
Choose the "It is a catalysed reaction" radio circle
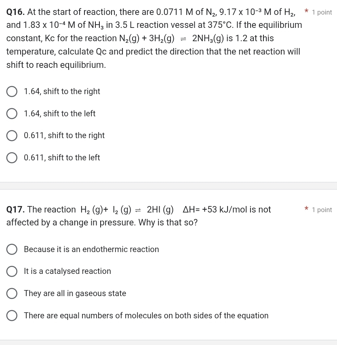tap(12, 271)
